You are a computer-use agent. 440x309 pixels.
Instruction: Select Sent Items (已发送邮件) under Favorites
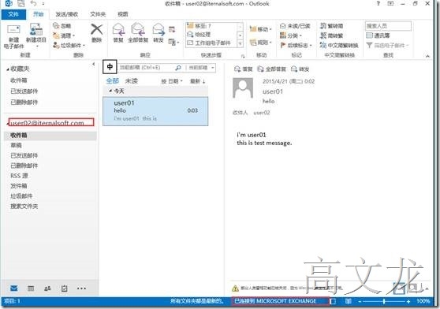[x=24, y=91]
